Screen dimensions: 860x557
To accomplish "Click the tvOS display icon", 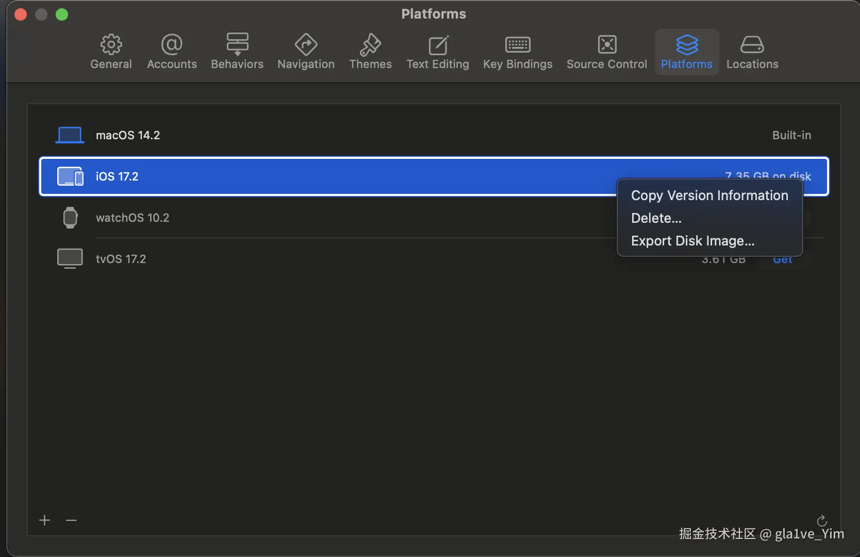I will (x=70, y=258).
